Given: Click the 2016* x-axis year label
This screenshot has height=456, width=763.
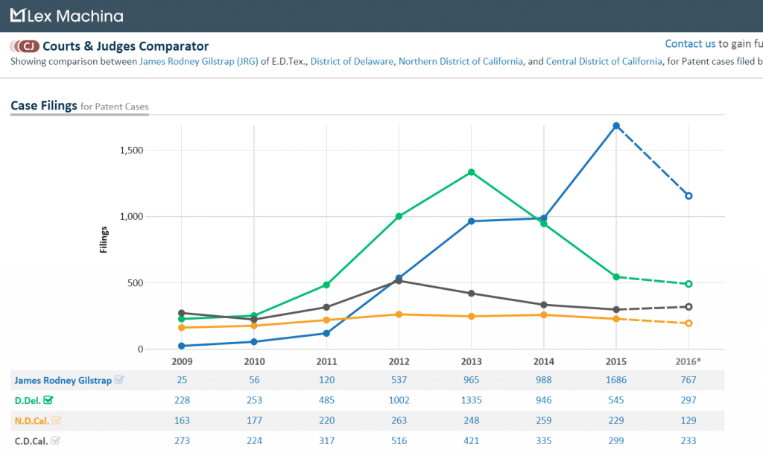Looking at the screenshot, I should click(x=688, y=361).
